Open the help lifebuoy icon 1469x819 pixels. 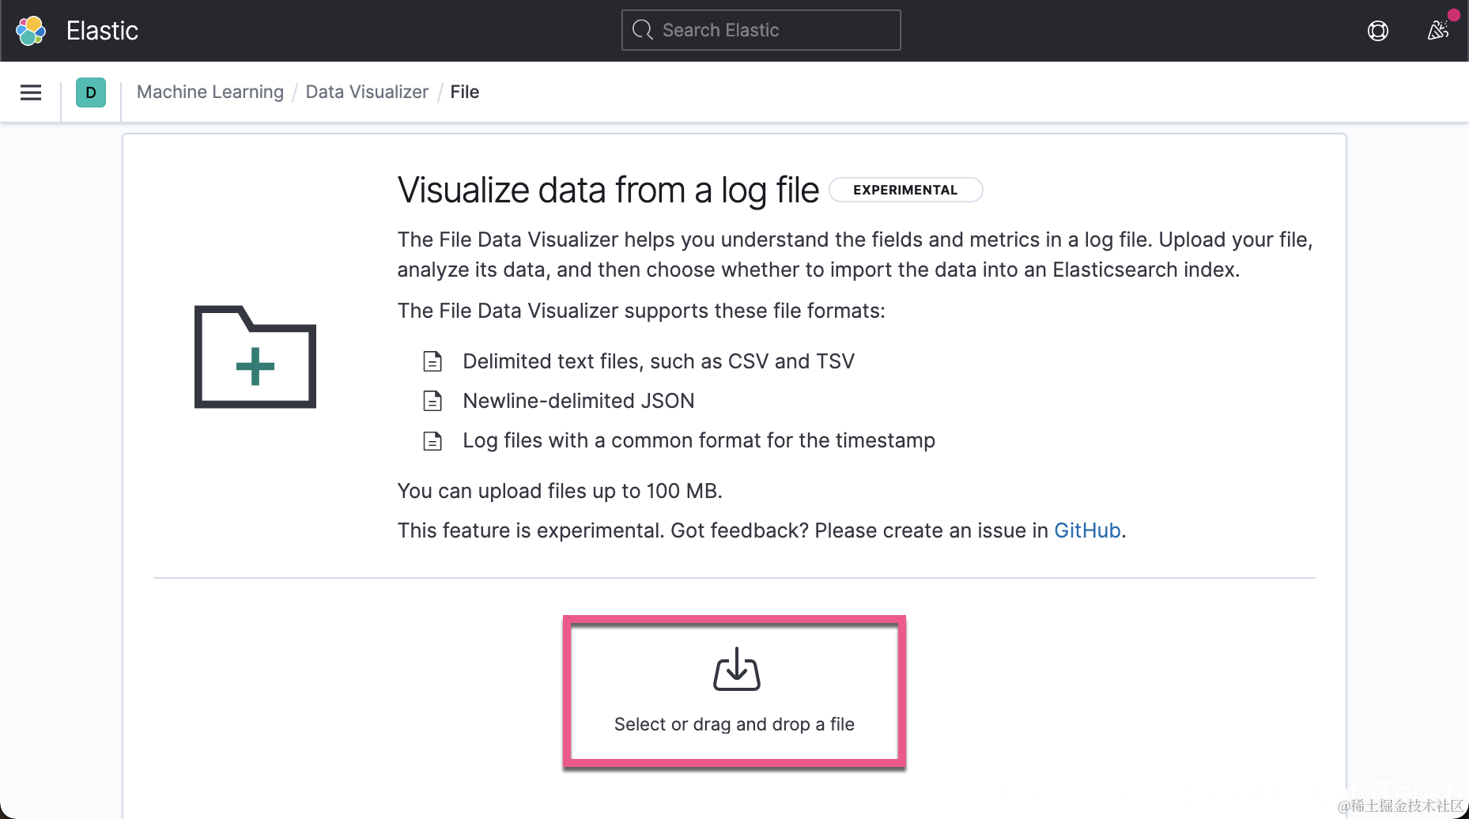[1377, 31]
